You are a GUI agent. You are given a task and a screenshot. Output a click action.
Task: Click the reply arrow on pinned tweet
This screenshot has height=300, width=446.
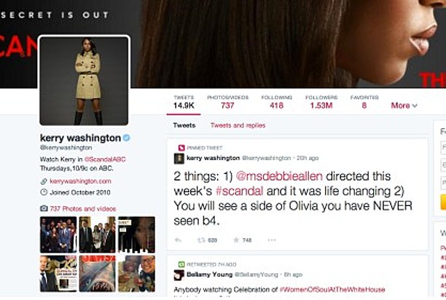coord(178,240)
